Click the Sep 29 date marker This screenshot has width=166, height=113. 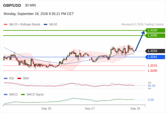(x=135, y=108)
